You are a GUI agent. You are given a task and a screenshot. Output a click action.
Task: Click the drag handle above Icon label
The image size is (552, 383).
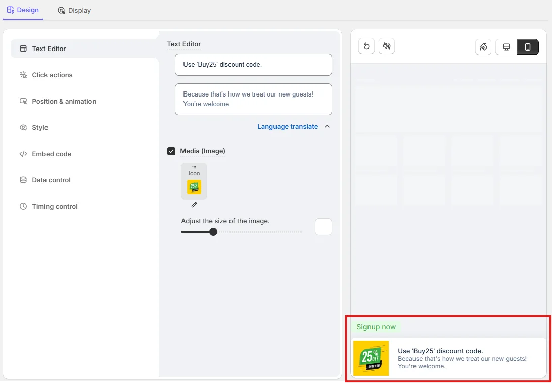click(x=194, y=167)
